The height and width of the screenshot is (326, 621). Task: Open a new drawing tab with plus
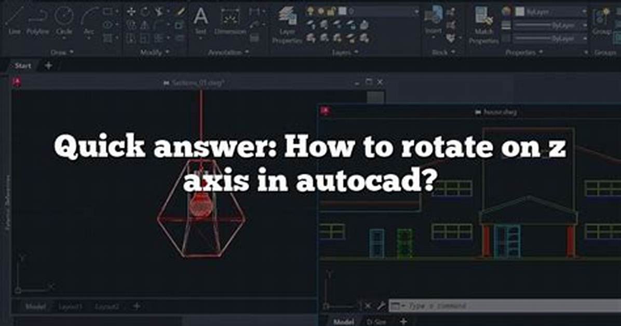[48, 66]
